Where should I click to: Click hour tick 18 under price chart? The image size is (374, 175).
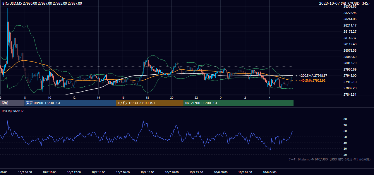pyautogui.click(x=147, y=97)
